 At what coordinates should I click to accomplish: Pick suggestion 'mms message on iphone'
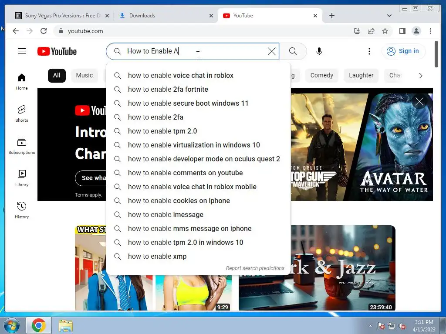198,229
